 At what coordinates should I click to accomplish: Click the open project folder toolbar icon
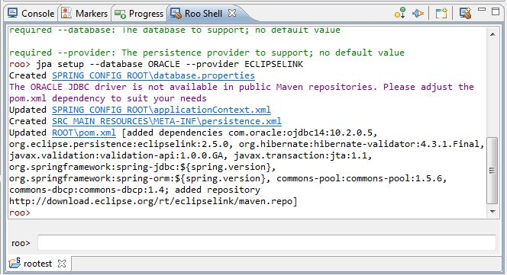point(441,14)
